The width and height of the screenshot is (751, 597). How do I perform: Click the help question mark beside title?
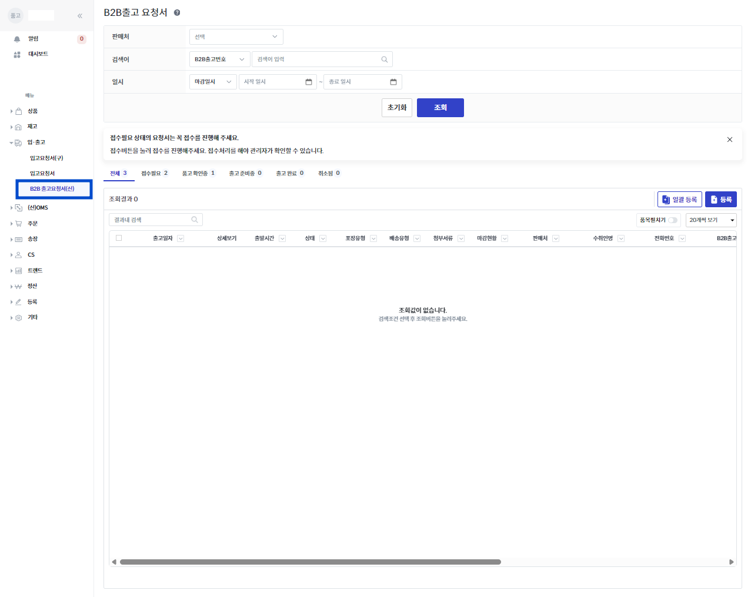[177, 12]
